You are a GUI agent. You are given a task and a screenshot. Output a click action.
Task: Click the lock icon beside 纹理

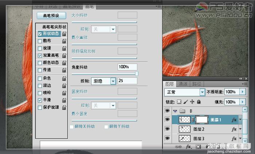(x=64, y=48)
